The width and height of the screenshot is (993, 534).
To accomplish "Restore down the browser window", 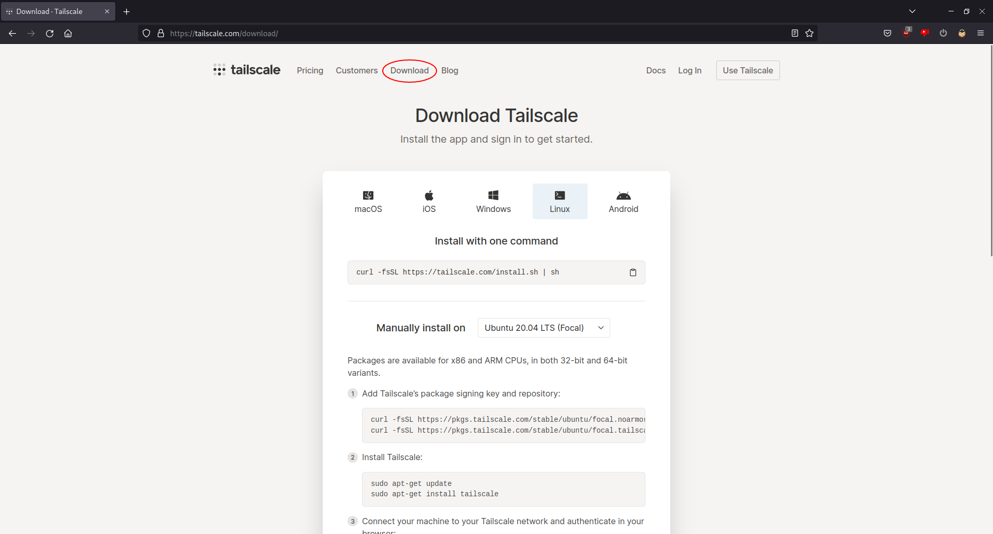I will (966, 11).
